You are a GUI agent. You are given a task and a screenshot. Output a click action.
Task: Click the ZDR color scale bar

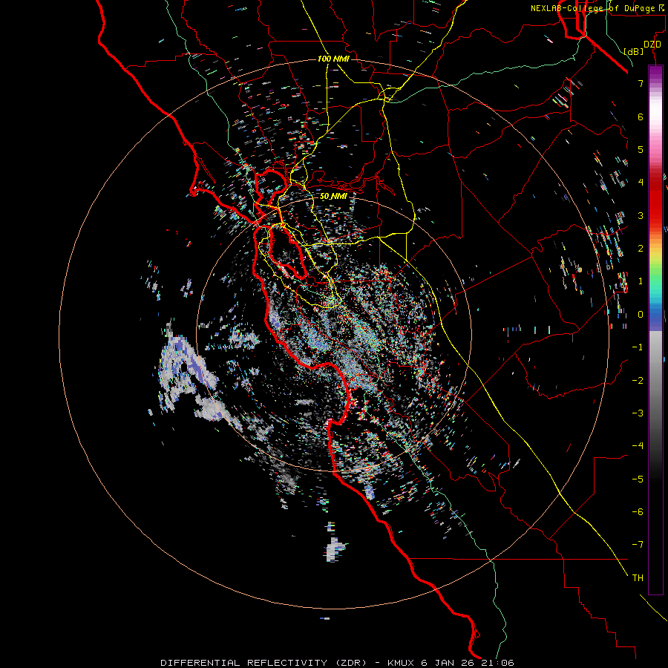[x=655, y=330]
